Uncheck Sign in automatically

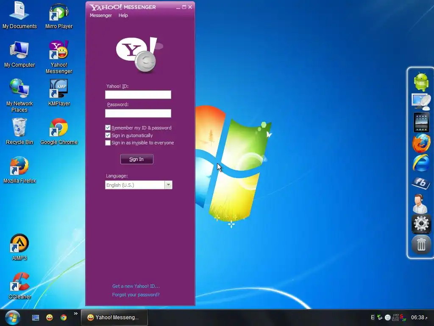[108, 135]
